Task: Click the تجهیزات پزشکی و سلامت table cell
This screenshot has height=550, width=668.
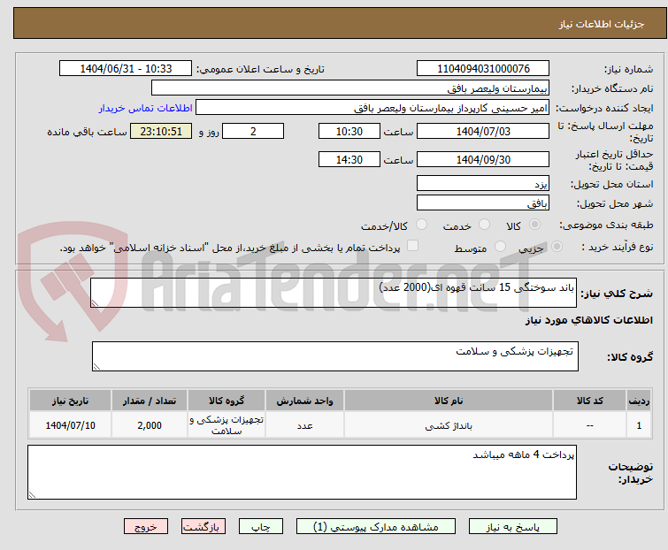Action: (227, 425)
